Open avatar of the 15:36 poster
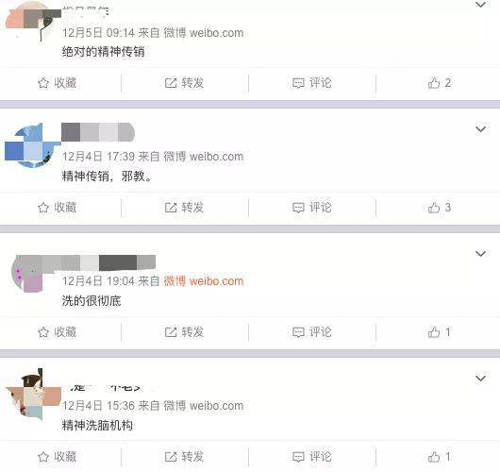 pos(32,395)
